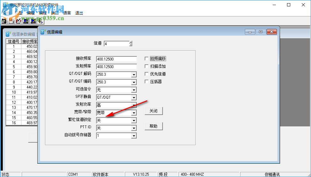Open the 文件 menu
311x177 pixels.
click(6, 13)
